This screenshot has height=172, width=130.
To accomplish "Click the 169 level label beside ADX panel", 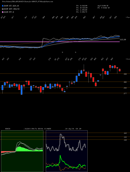I will (x=125, y=133).
